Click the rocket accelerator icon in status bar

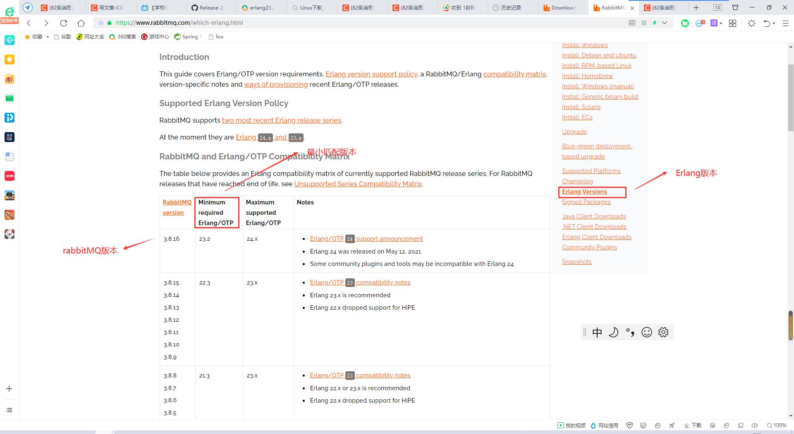(x=672, y=425)
